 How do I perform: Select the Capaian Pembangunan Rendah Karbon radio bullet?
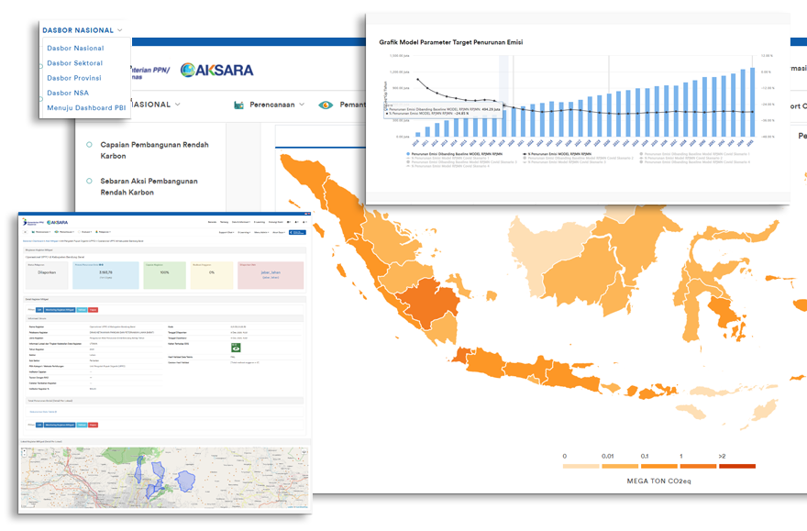89,145
